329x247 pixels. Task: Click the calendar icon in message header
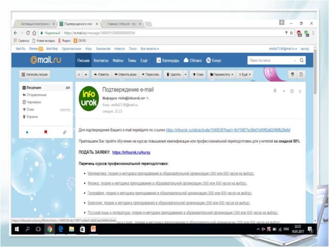point(292,91)
